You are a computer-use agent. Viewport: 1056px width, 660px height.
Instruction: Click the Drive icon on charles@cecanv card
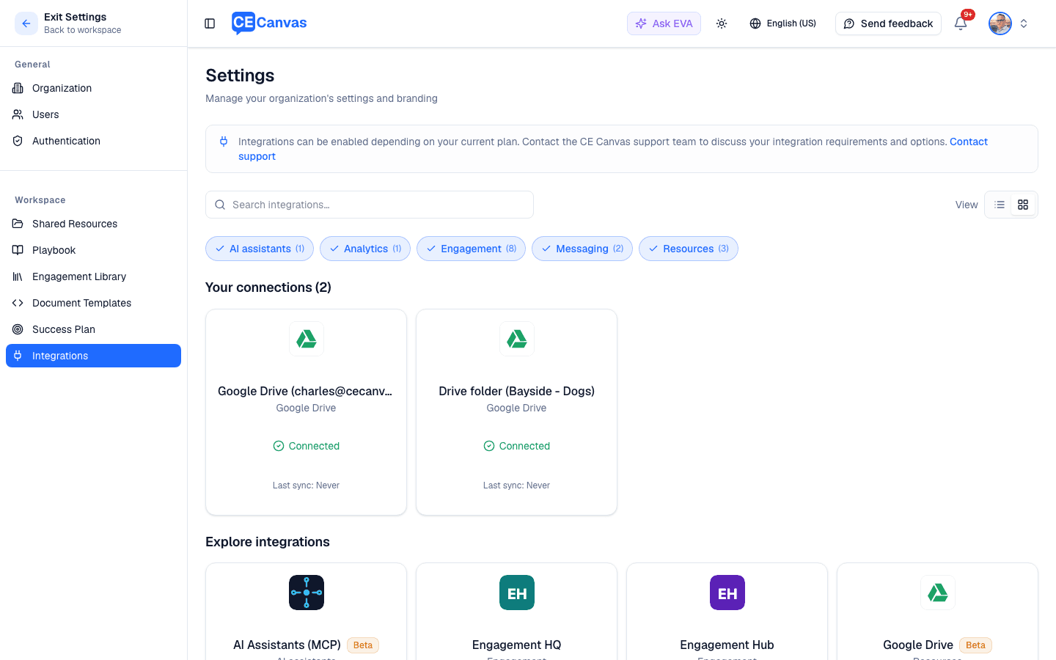pyautogui.click(x=307, y=339)
